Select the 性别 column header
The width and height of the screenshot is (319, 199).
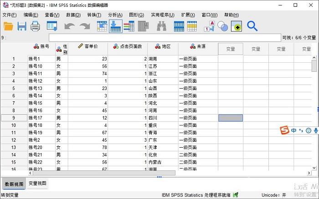62,49
